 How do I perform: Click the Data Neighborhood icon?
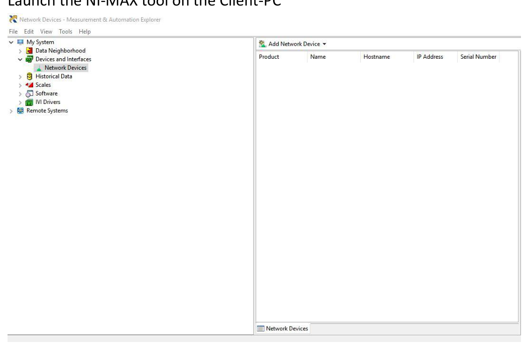click(30, 51)
